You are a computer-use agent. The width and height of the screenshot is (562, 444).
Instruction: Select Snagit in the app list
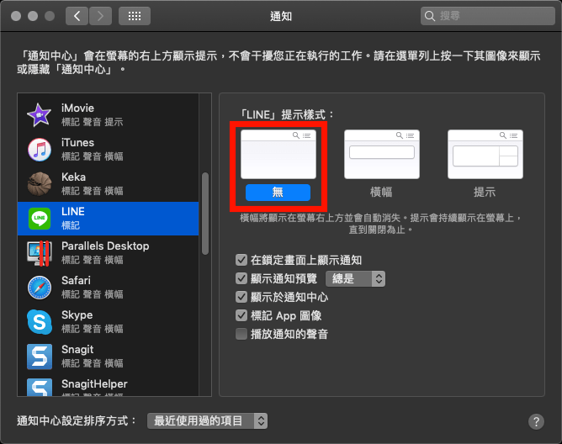point(108,357)
